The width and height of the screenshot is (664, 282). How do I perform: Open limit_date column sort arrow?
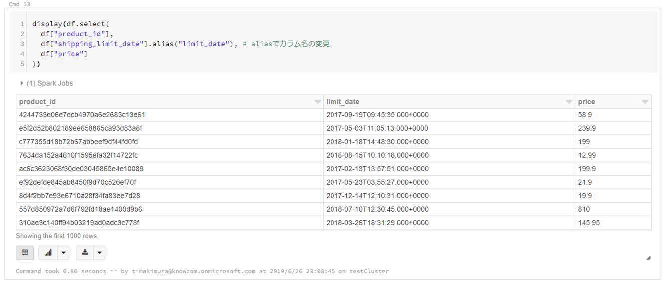(569, 102)
